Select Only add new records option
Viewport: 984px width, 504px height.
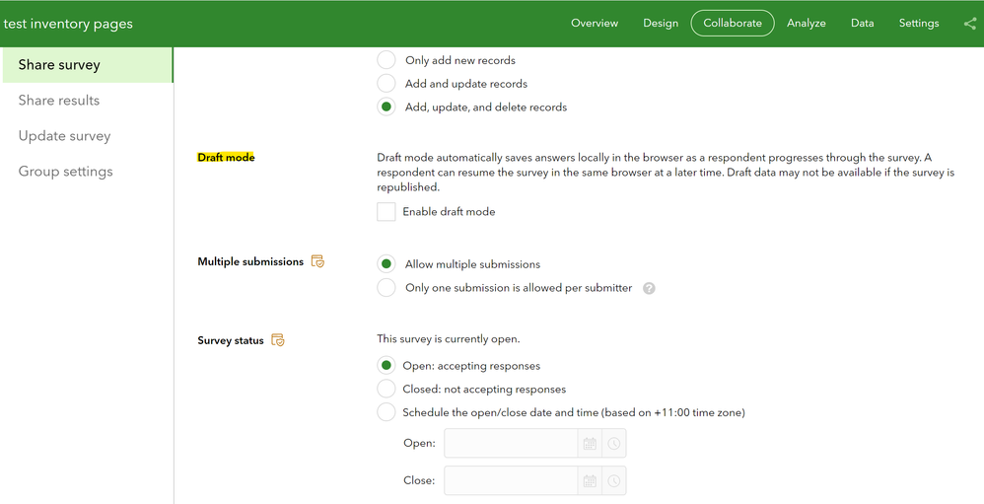tap(387, 60)
